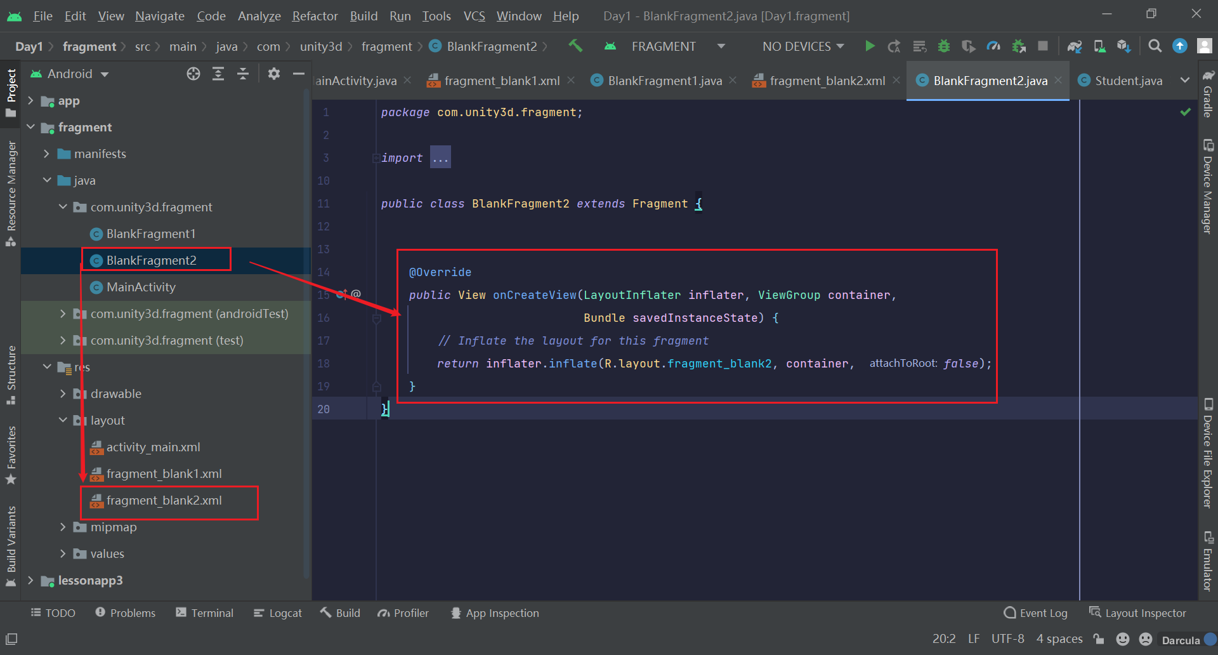Expand the mipmap folder

[63, 527]
